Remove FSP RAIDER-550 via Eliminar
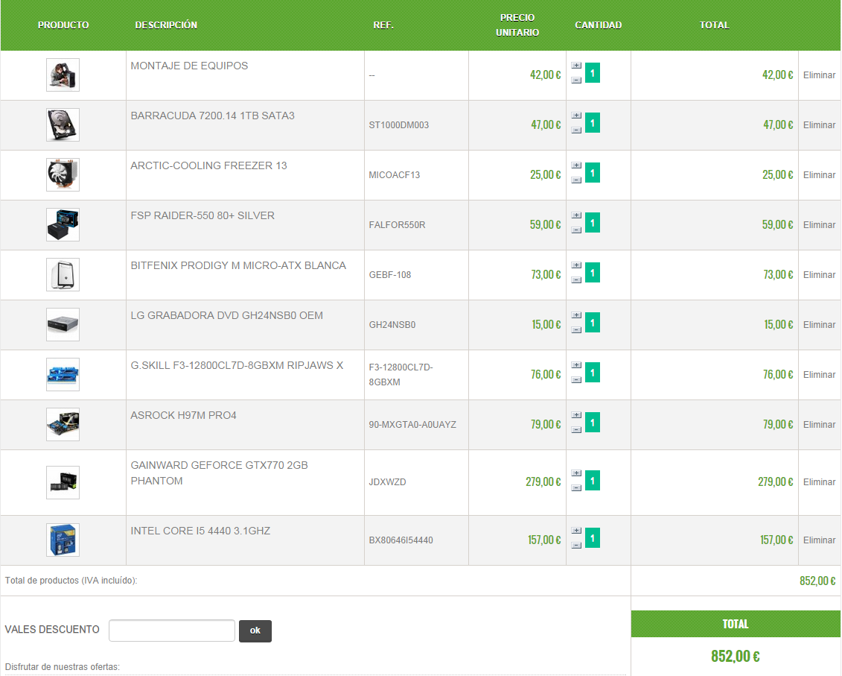This screenshot has height=676, width=842. [x=819, y=225]
